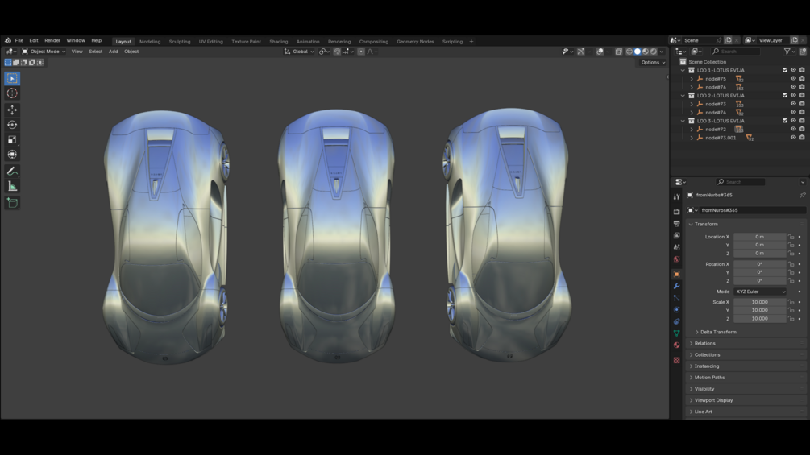Select the Scale tool
This screenshot has height=455, width=810.
click(x=12, y=140)
